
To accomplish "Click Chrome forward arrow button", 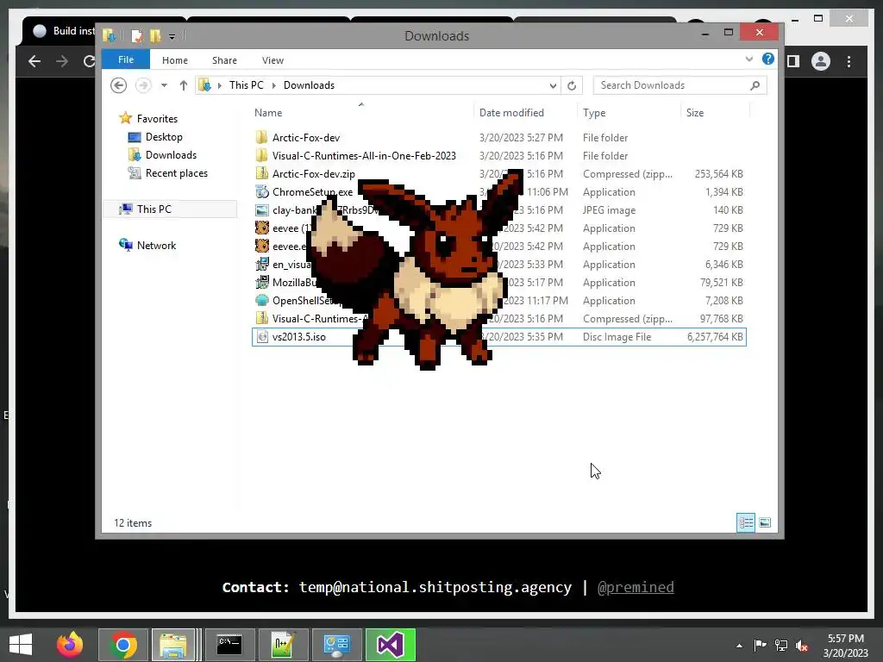I will [62, 61].
